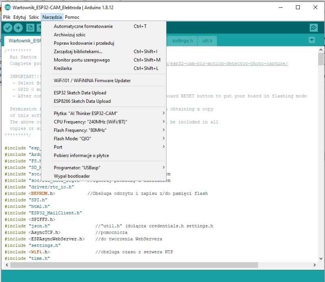
Task: Click horizontal scrollbar left arrow
Action: pyautogui.click(x=7, y=265)
